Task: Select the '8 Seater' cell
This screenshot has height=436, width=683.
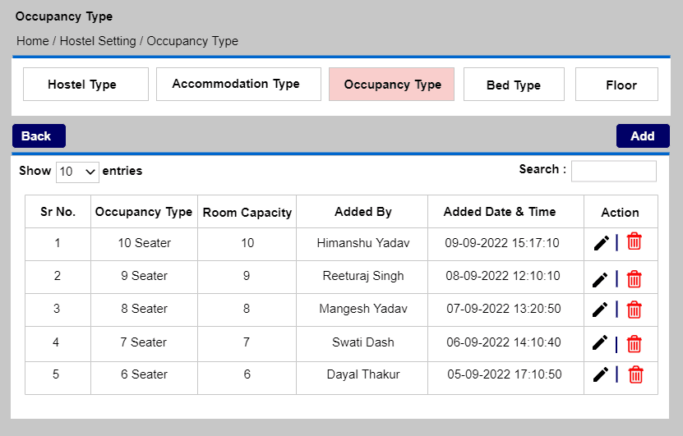Action: click(x=144, y=309)
